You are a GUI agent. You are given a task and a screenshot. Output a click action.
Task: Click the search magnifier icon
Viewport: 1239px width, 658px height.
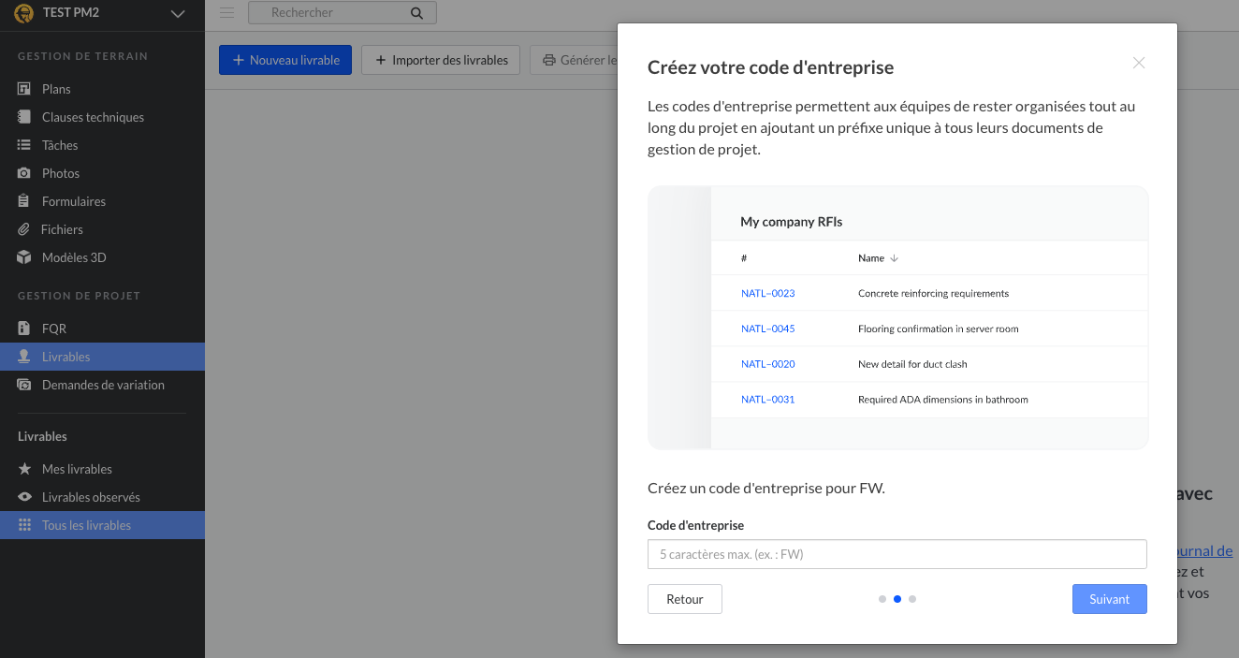[x=416, y=13]
